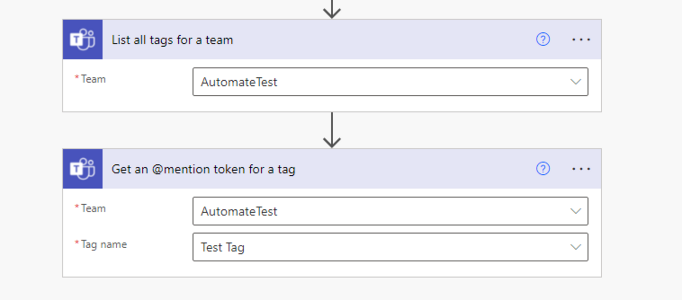
Task: Collapse the Get an @mention token title
Action: click(203, 169)
